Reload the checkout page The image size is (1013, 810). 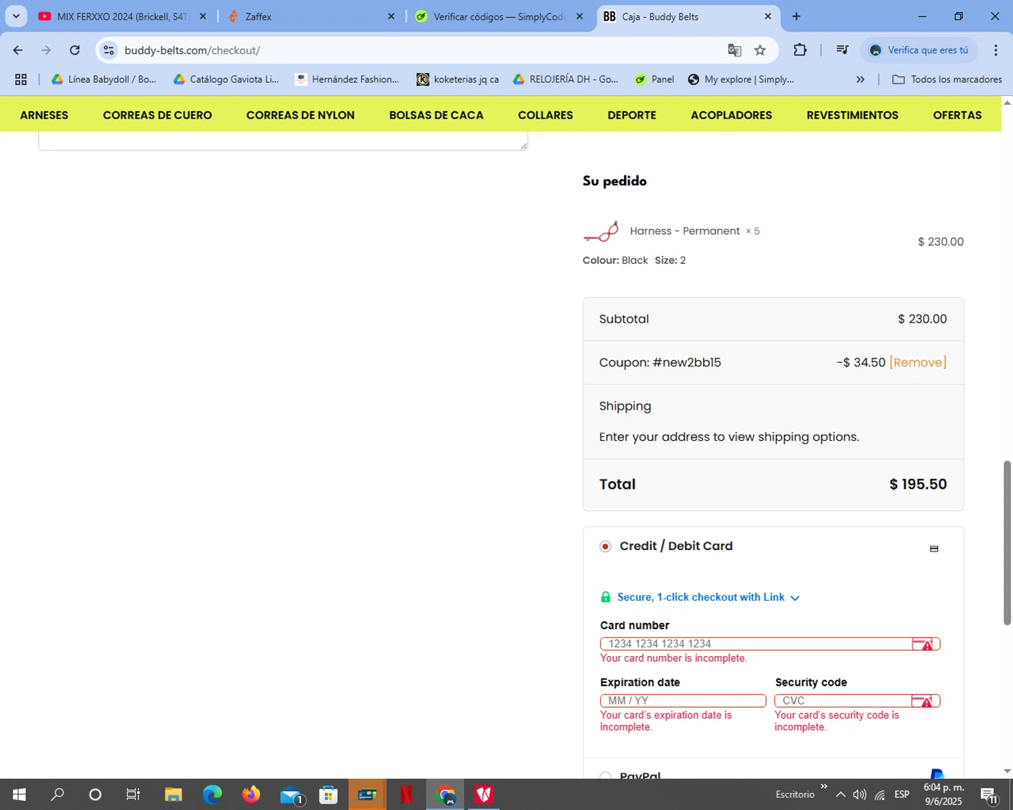(75, 50)
